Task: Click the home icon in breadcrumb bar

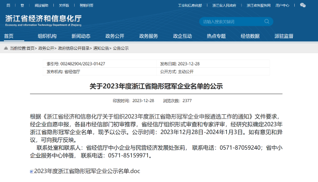Action: click(x=6, y=48)
